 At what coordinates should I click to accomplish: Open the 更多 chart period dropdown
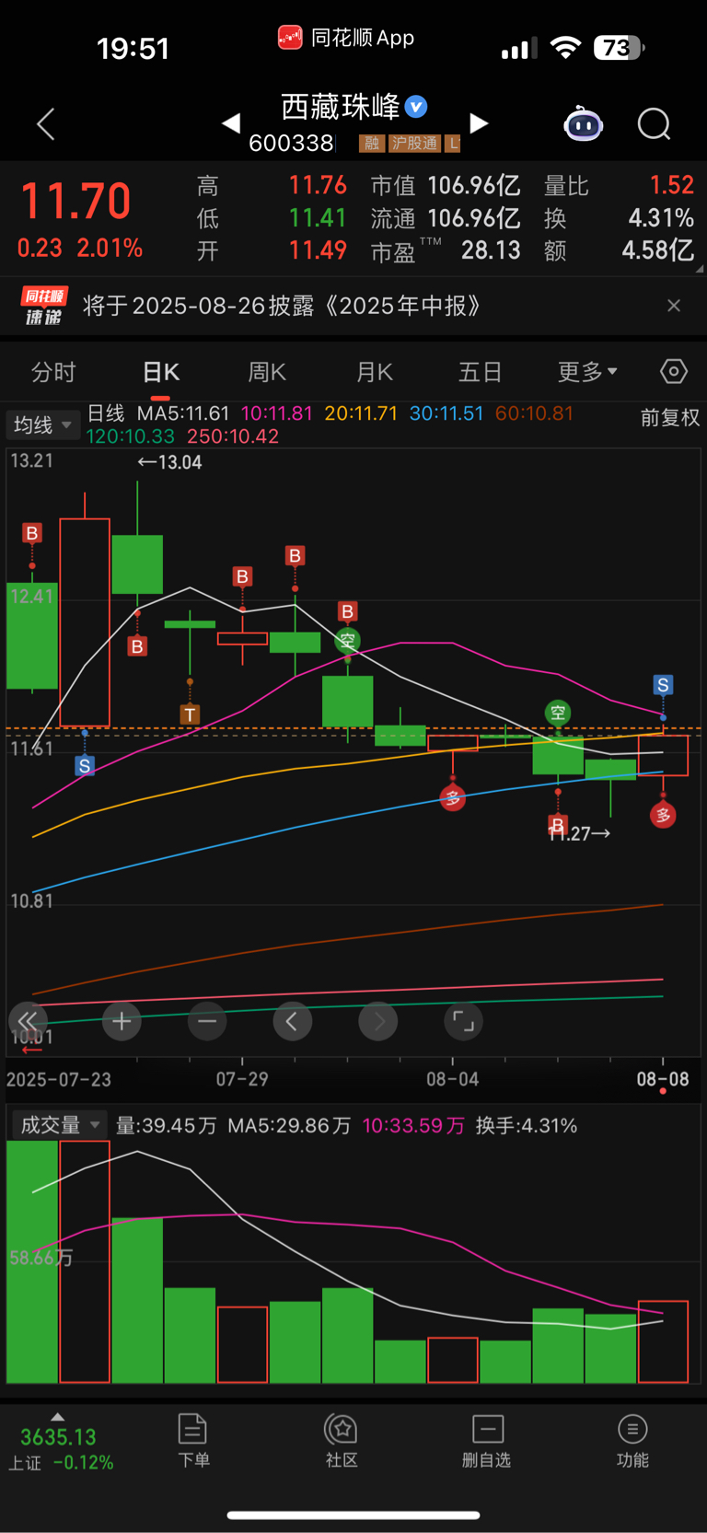pos(587,372)
